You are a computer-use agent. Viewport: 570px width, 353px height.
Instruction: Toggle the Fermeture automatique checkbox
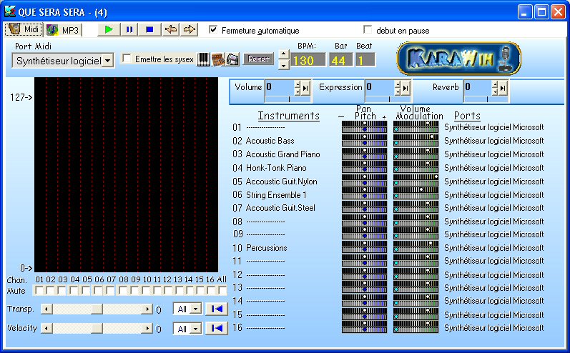[x=213, y=30]
